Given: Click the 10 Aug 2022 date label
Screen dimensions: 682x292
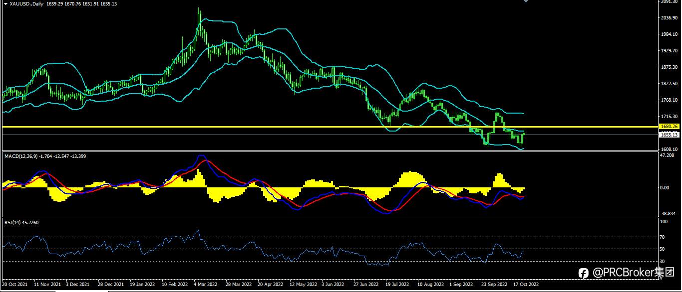Looking at the screenshot, I should 430,285.
